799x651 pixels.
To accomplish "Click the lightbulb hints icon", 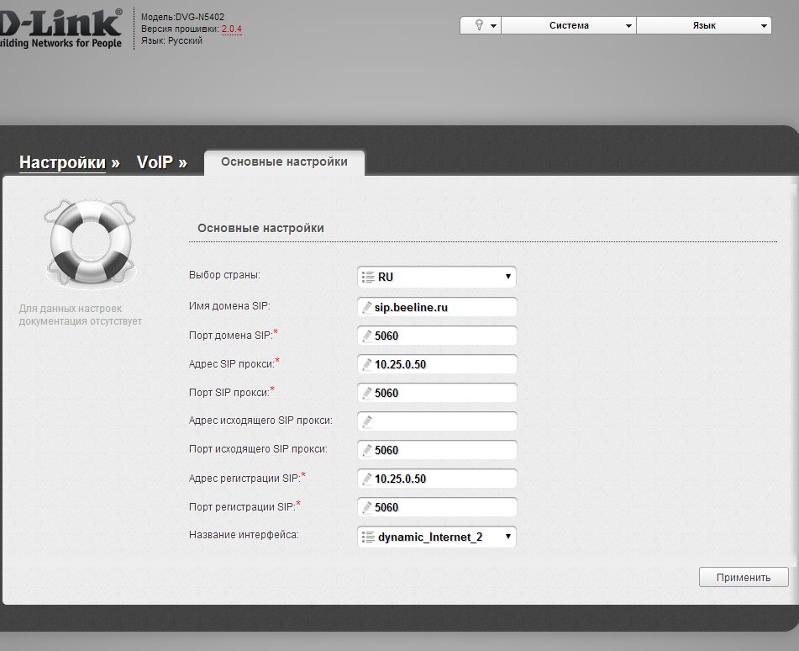I will coord(480,26).
